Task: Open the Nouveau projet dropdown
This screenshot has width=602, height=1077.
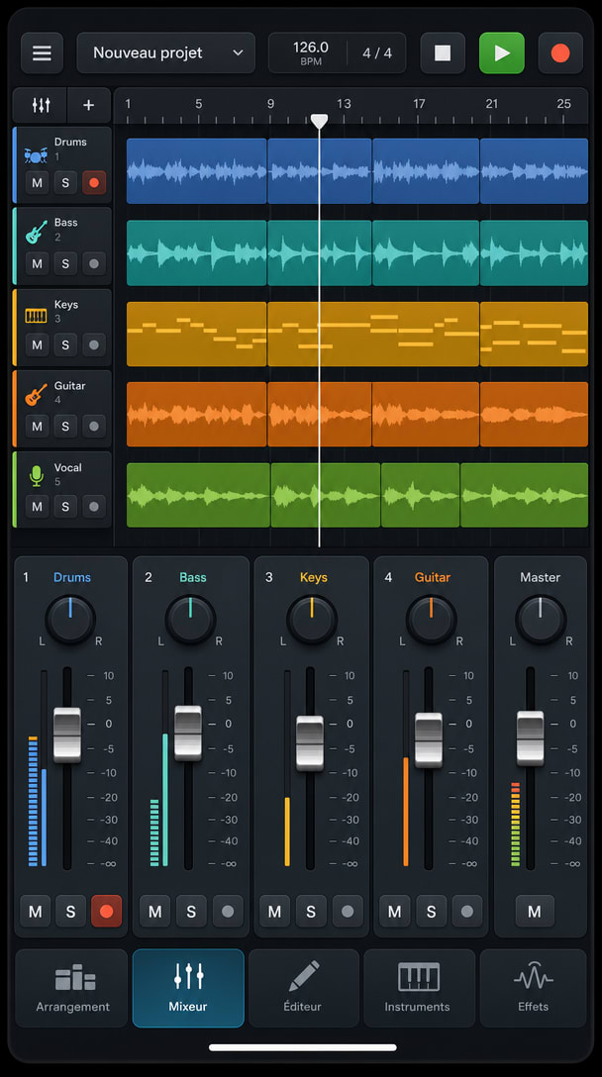Action: [x=165, y=52]
